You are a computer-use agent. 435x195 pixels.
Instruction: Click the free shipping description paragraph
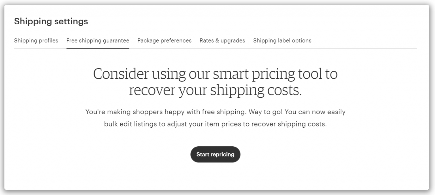click(215, 118)
